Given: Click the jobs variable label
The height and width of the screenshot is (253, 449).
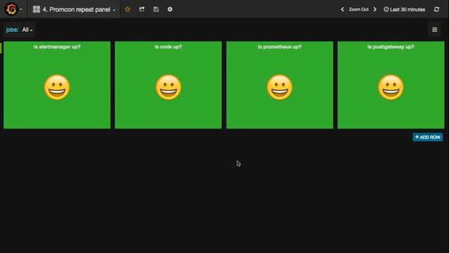Looking at the screenshot, I should pos(12,30).
